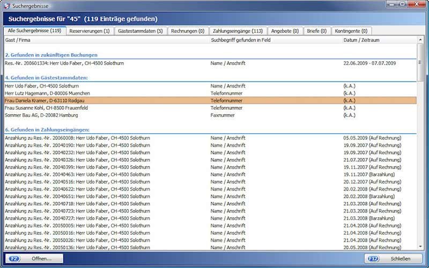
Task: Select Herr Lutz Hagemann, D-80006 Muenchen
Action: coord(210,93)
